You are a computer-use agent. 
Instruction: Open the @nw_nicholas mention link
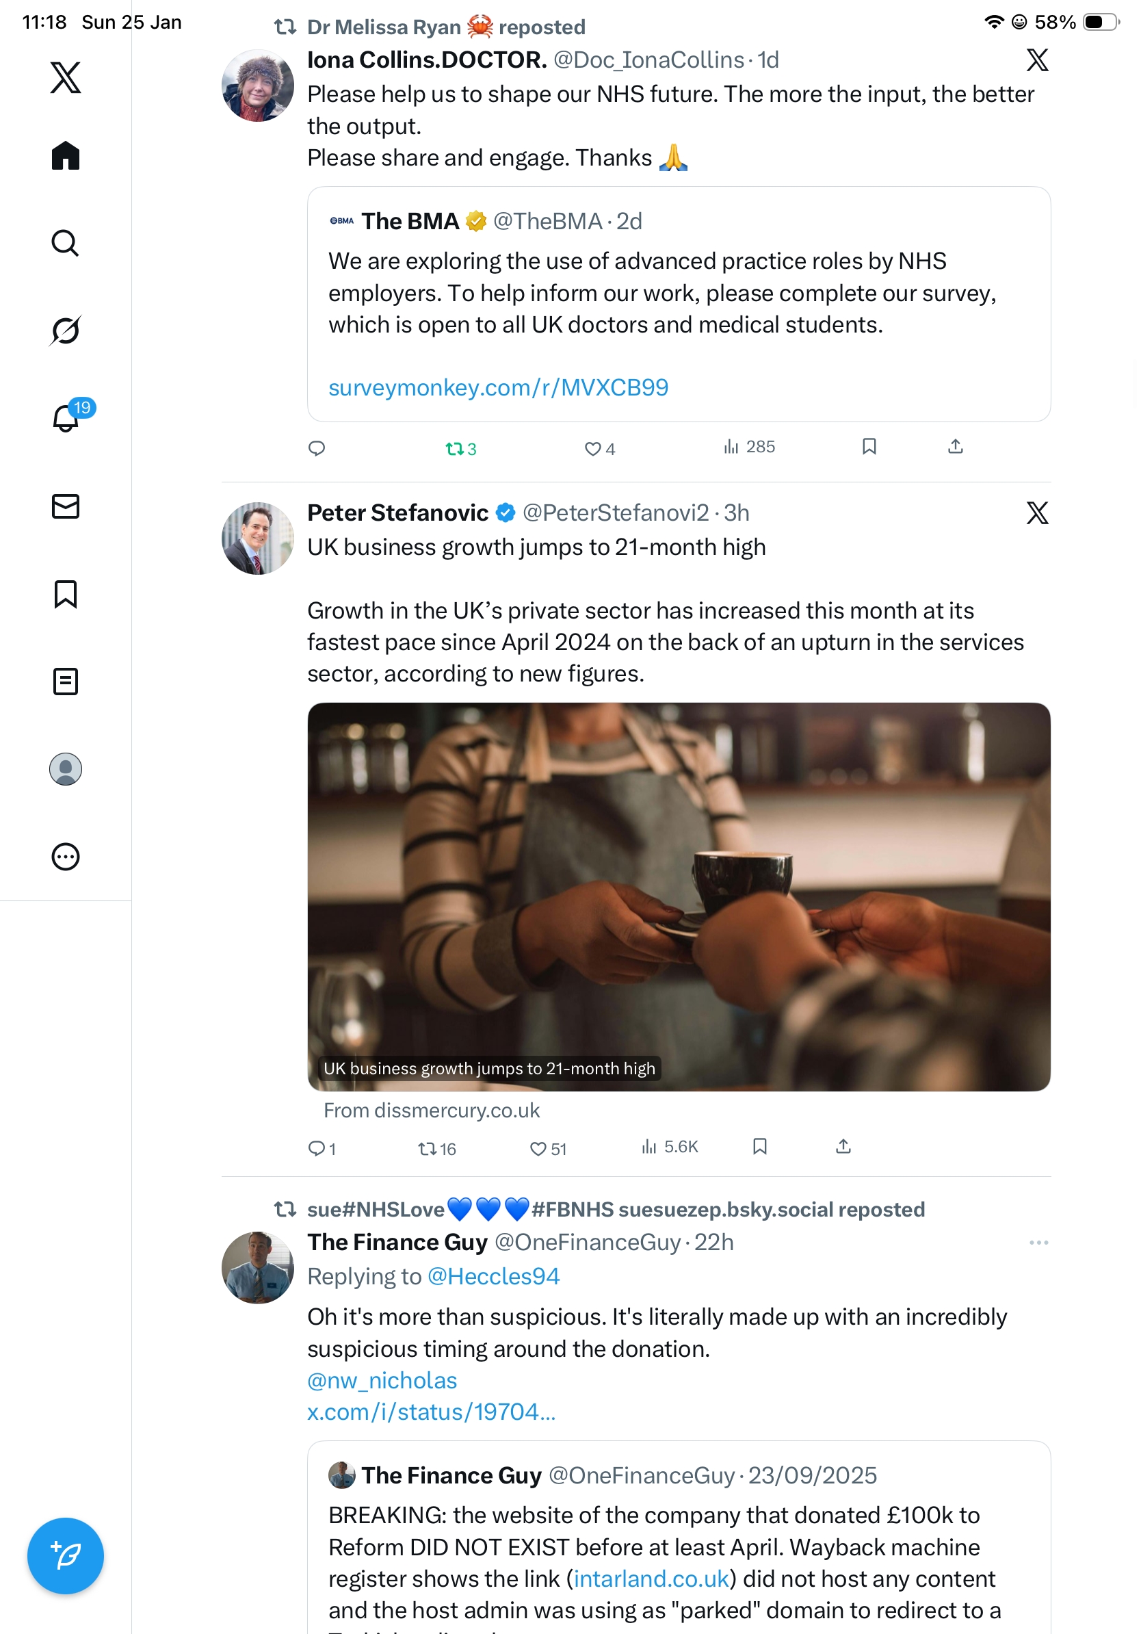(x=382, y=1381)
